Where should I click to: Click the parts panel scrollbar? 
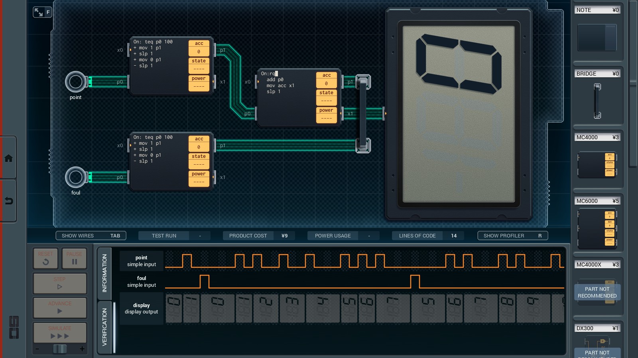pos(633,84)
